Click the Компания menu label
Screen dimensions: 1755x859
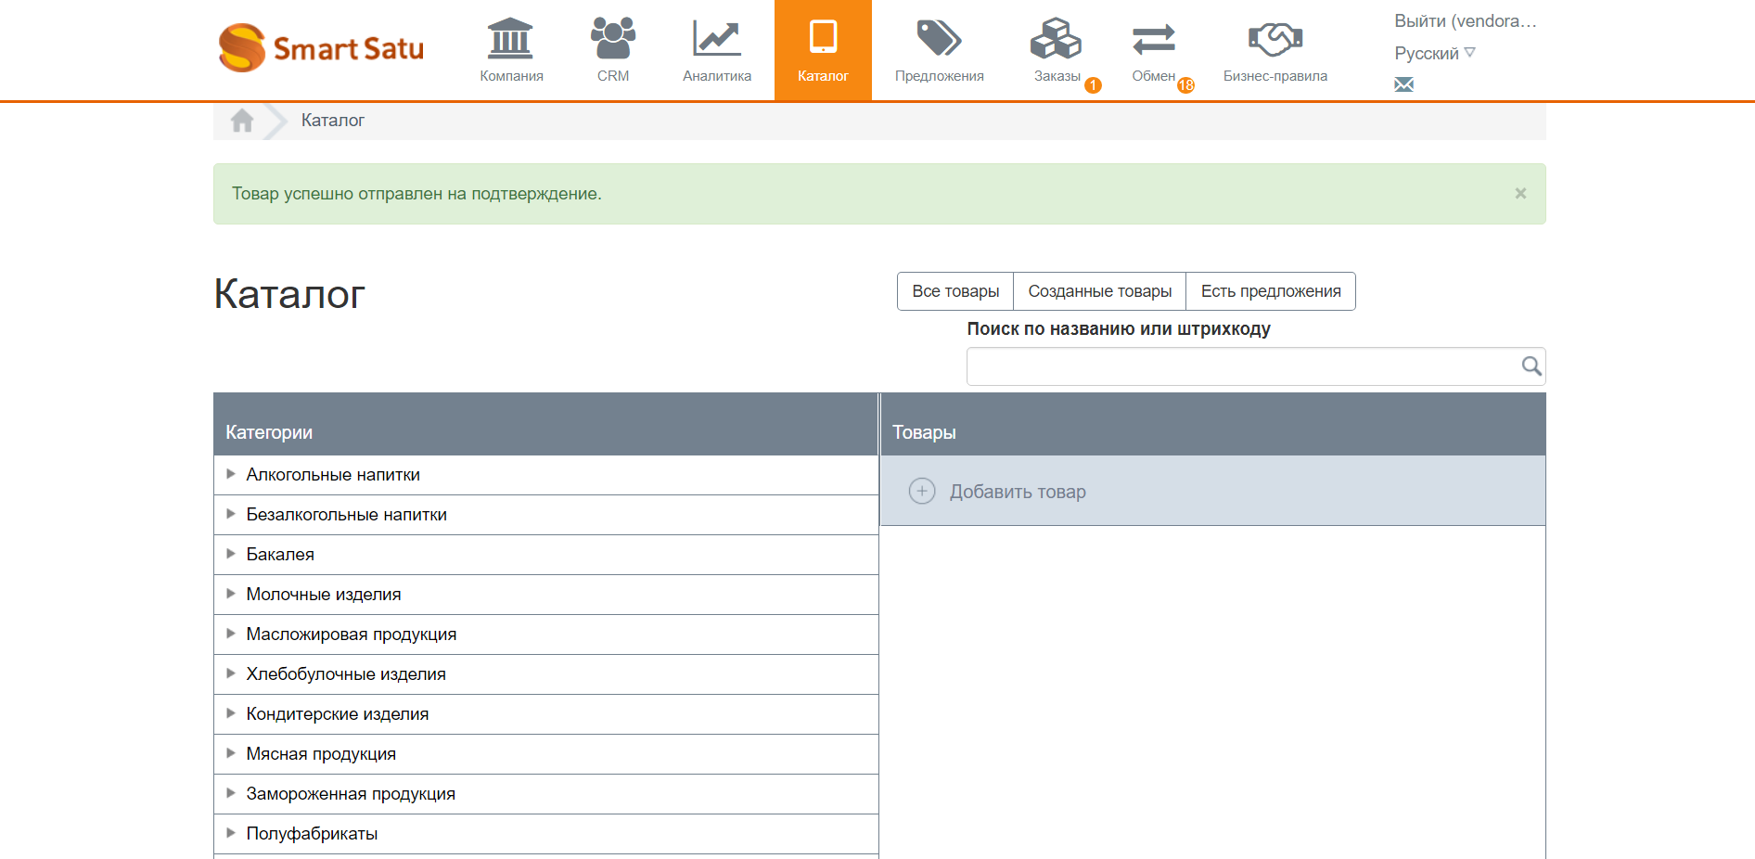click(x=511, y=76)
